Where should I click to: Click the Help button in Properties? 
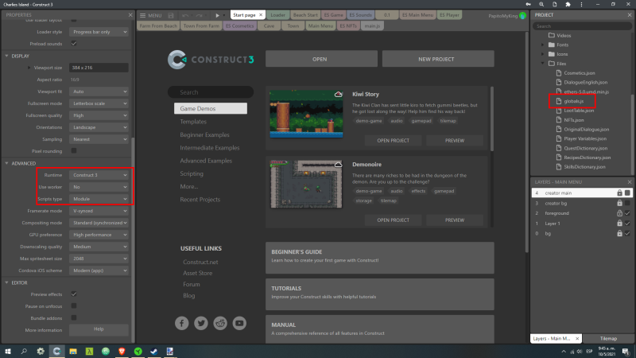[99, 329]
